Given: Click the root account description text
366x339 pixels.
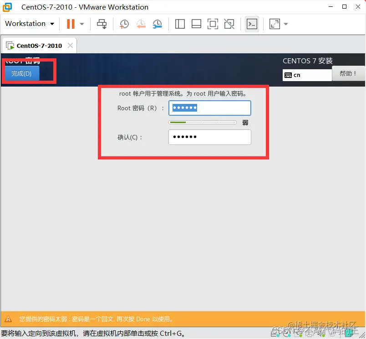Looking at the screenshot, I should 183,94.
